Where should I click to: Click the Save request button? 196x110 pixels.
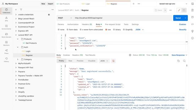(x=158, y=10)
